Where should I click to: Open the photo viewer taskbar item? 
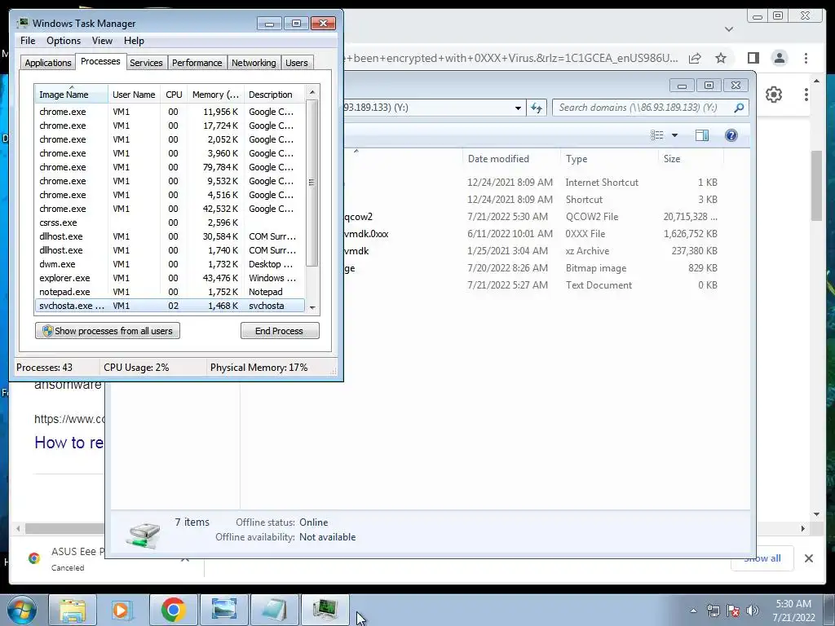click(x=223, y=610)
